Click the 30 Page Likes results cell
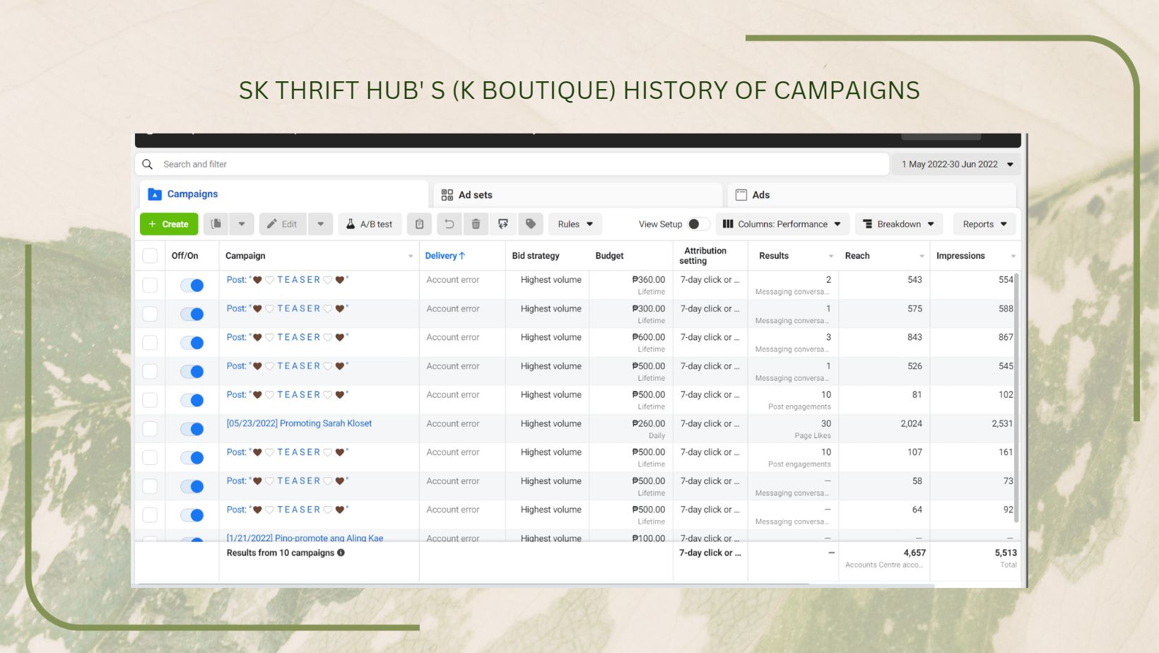The height and width of the screenshot is (653, 1159). [x=793, y=429]
